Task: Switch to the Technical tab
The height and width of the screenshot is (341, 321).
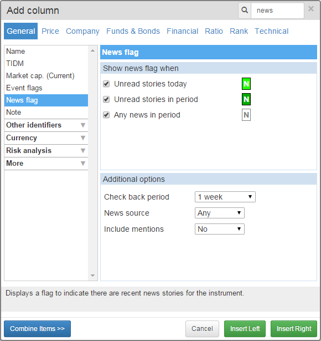Action: tap(272, 31)
